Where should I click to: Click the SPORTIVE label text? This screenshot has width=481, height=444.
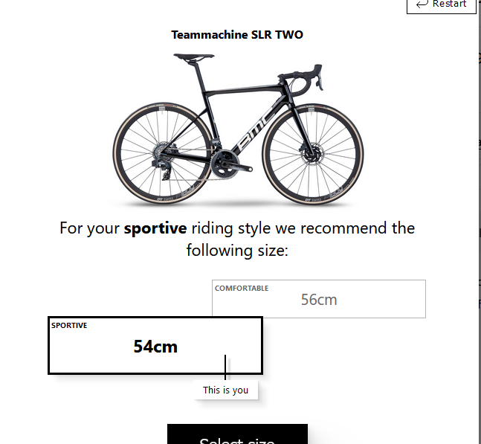click(69, 325)
